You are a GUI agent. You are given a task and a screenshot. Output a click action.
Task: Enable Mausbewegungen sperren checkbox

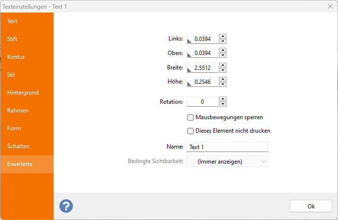click(x=190, y=117)
